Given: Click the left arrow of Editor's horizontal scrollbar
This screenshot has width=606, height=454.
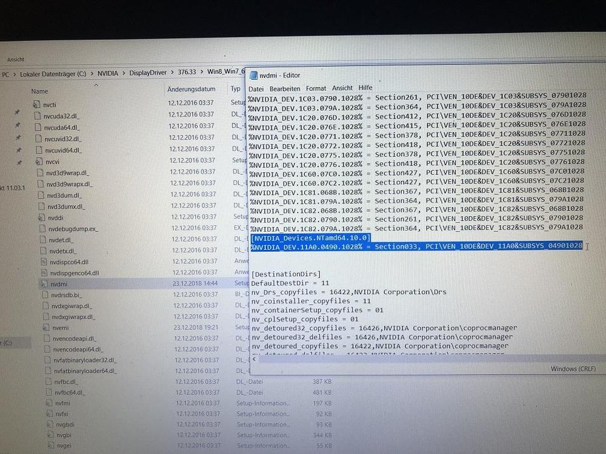Looking at the screenshot, I should pyautogui.click(x=254, y=358).
